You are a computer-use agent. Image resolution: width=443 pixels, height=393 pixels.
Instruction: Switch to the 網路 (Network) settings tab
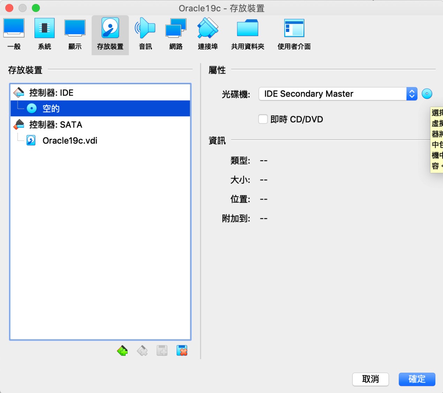click(176, 35)
